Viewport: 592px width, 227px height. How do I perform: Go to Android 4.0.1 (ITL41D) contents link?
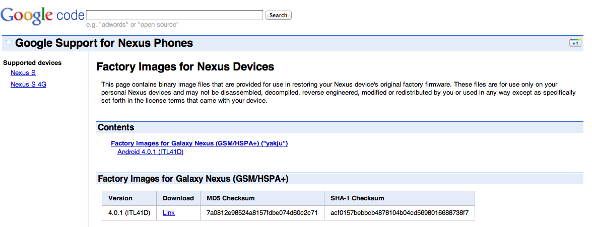tap(150, 152)
